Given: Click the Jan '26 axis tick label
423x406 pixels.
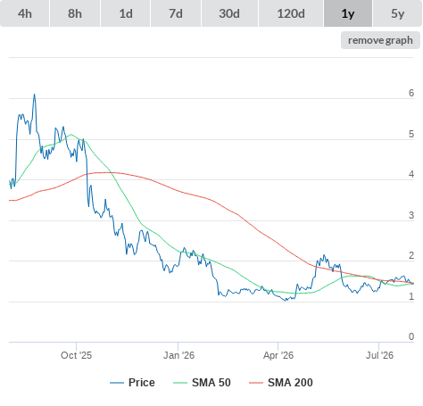Looking at the screenshot, I should coord(178,355).
